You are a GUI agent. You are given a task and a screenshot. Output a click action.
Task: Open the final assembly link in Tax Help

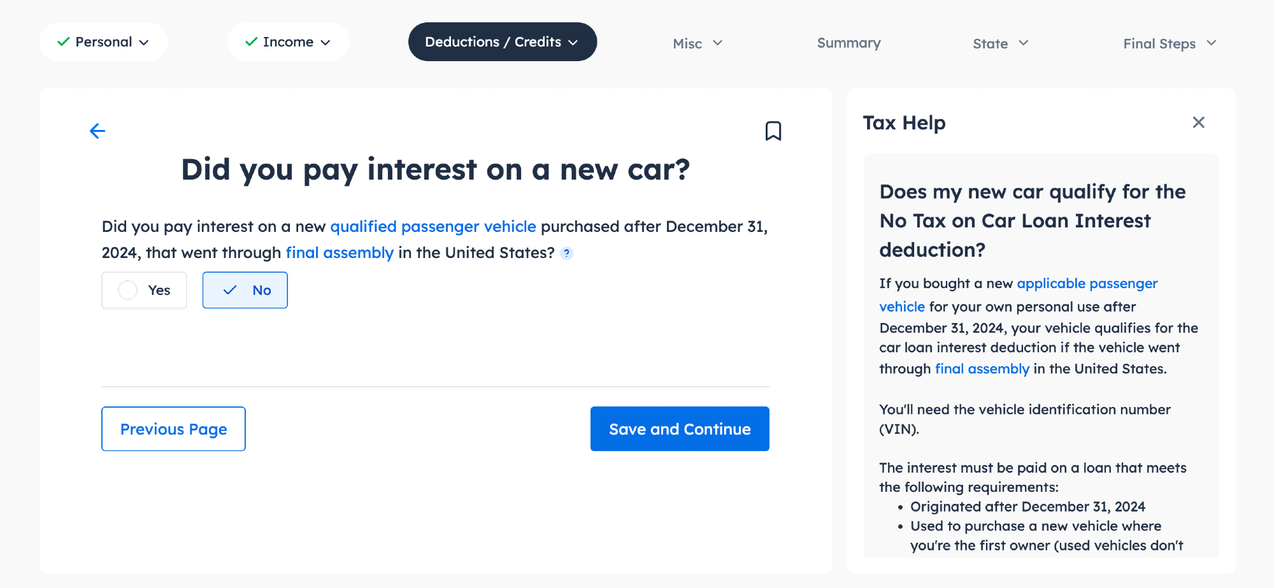point(982,369)
